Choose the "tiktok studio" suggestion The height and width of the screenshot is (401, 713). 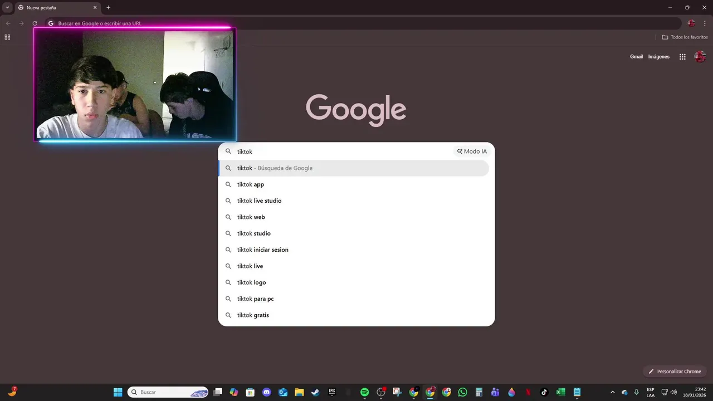[x=354, y=233]
